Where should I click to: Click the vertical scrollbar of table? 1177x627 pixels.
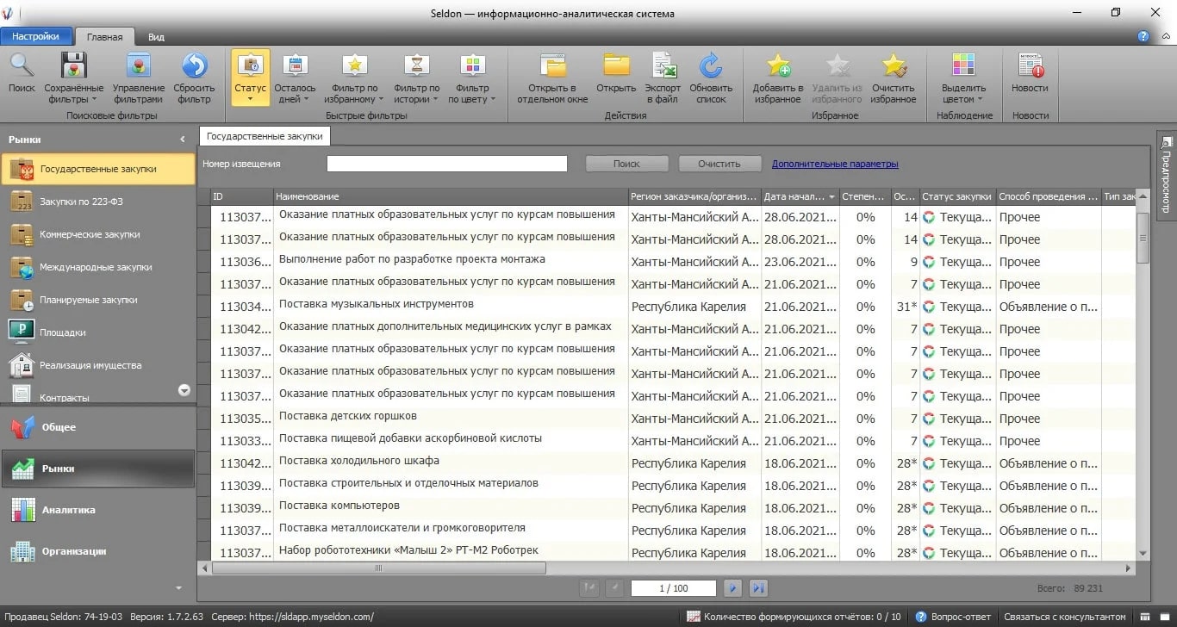click(1143, 237)
